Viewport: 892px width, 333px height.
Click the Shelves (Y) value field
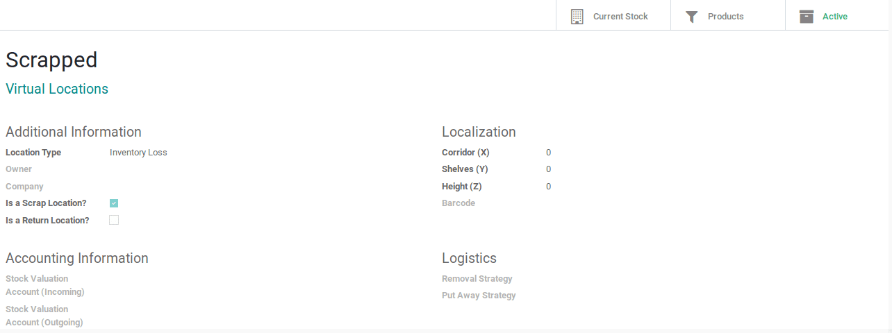pyautogui.click(x=548, y=169)
